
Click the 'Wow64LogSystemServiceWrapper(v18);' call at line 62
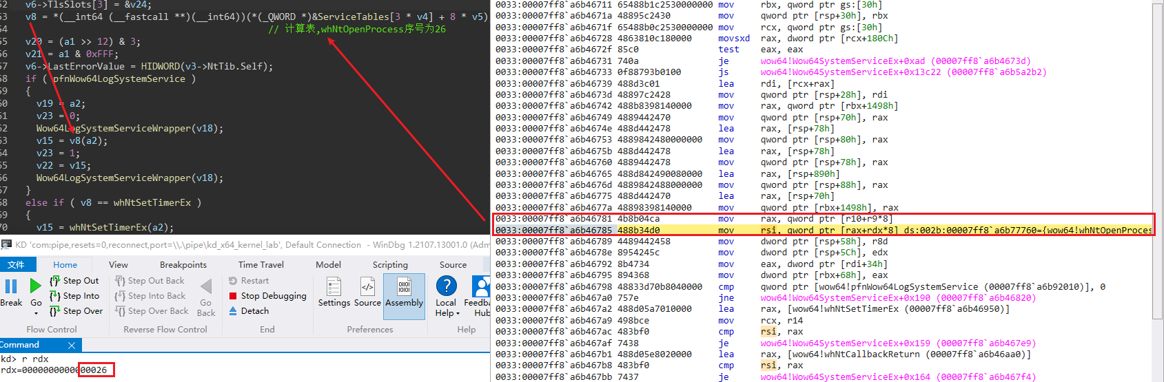130,129
